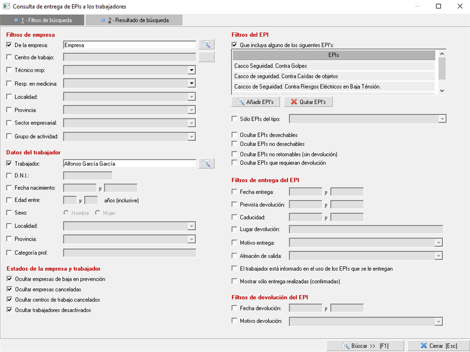Expand the Resp. en medicina dropdown
This screenshot has width=470, height=352.
[x=191, y=84]
